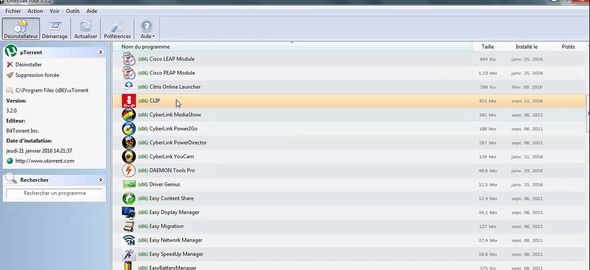The image size is (590, 270).
Task: Open the Aide dropdown in toolbar
Action: [147, 29]
